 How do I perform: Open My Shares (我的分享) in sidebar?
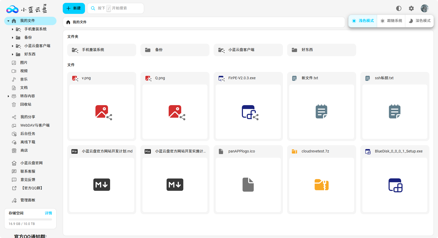tap(27, 117)
